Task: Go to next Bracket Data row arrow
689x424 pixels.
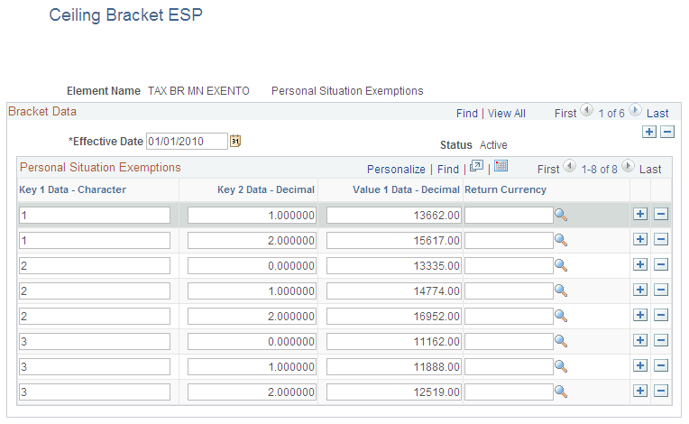Action: 635,110
